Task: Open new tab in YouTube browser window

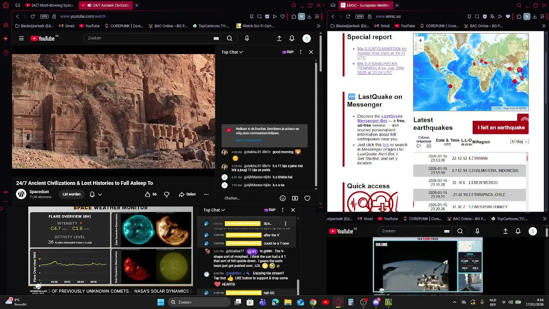Action: coord(136,6)
